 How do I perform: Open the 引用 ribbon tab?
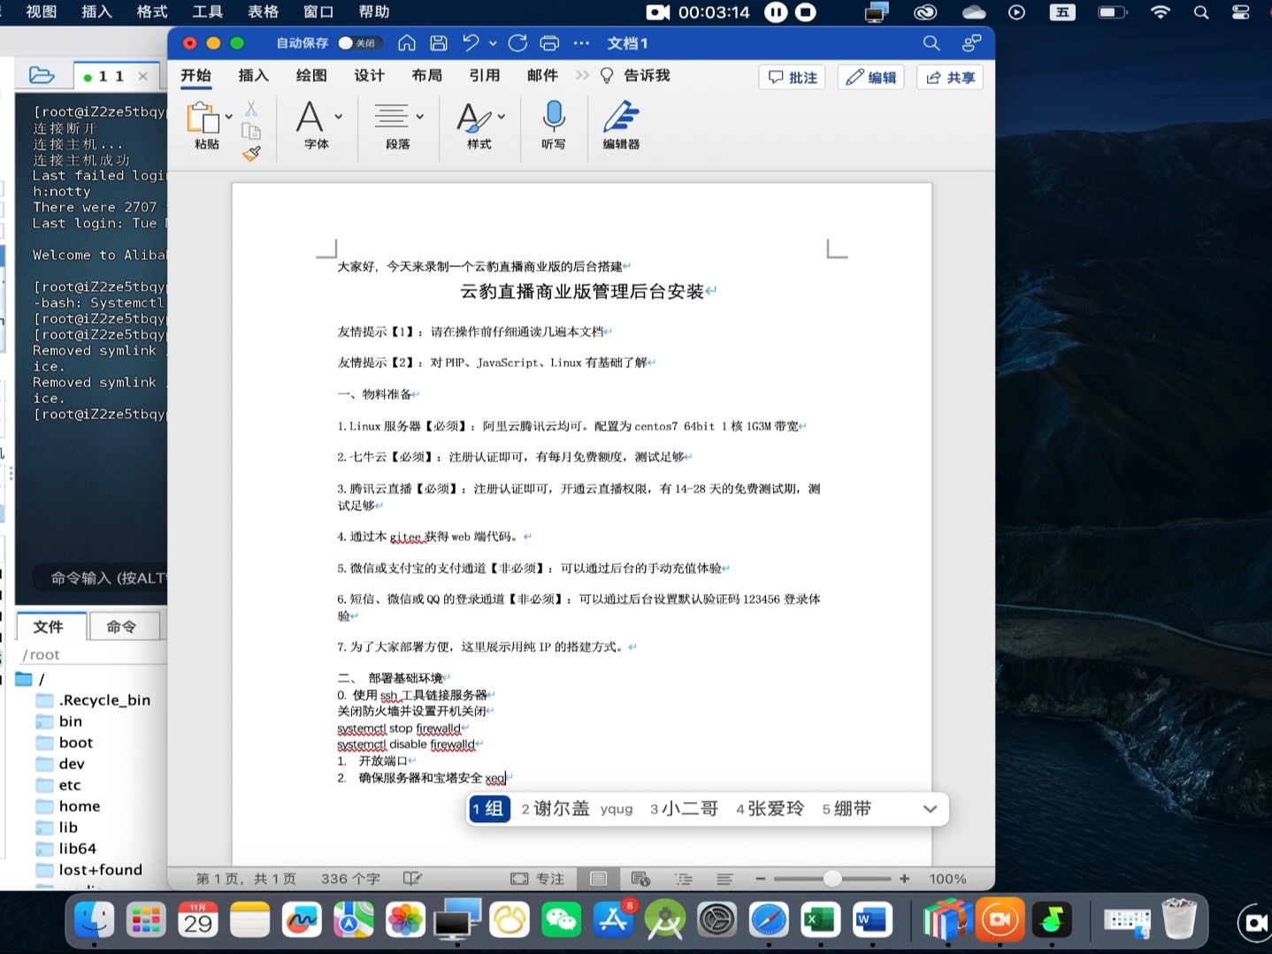484,75
